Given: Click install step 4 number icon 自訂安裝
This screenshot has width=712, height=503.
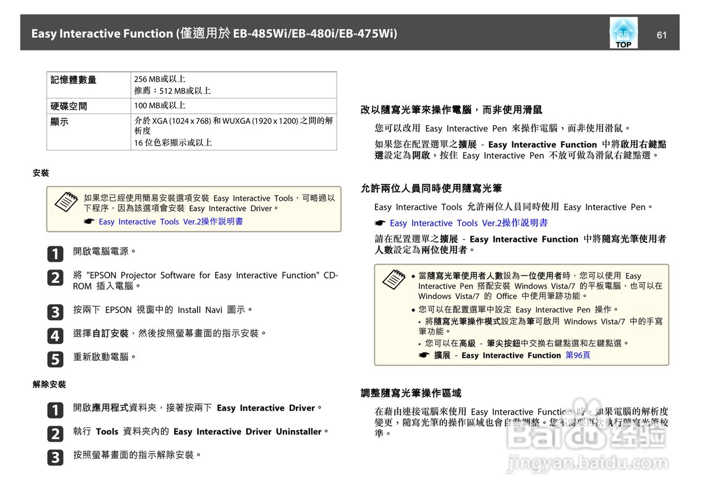Looking at the screenshot, I should pos(55,336).
